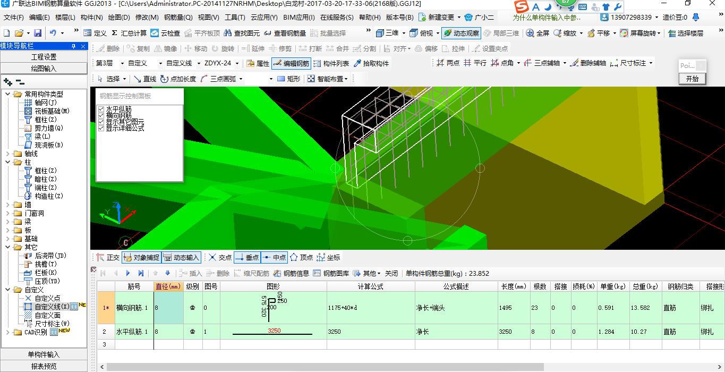Click the horizontal scrollbar of rebar table

325,367
